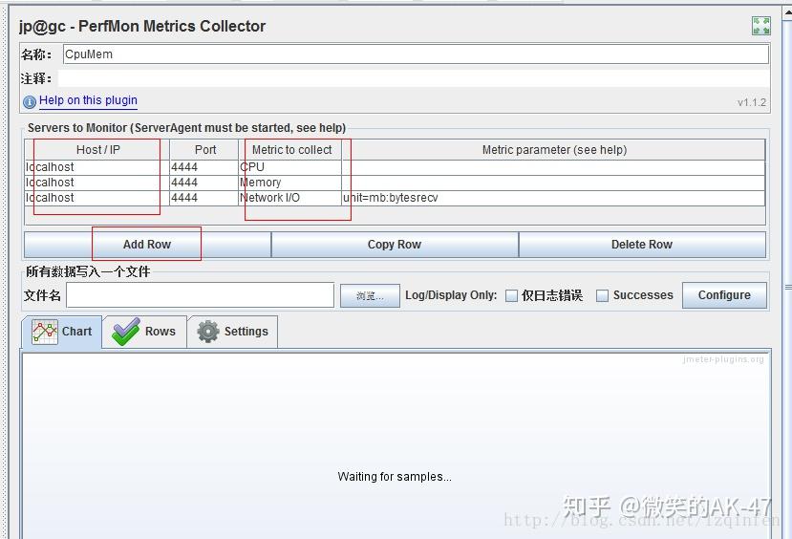Click the 文件名 filename input field
This screenshot has height=539, width=792.
click(x=200, y=295)
